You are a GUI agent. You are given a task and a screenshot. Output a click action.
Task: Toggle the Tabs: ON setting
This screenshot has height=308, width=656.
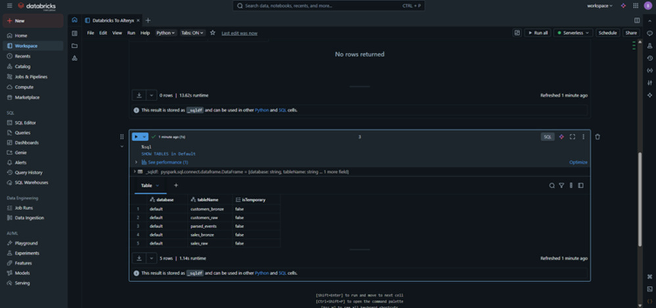(193, 33)
